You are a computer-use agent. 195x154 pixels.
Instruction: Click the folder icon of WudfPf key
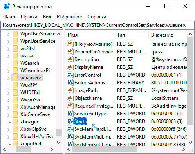pyautogui.click(x=15, y=85)
